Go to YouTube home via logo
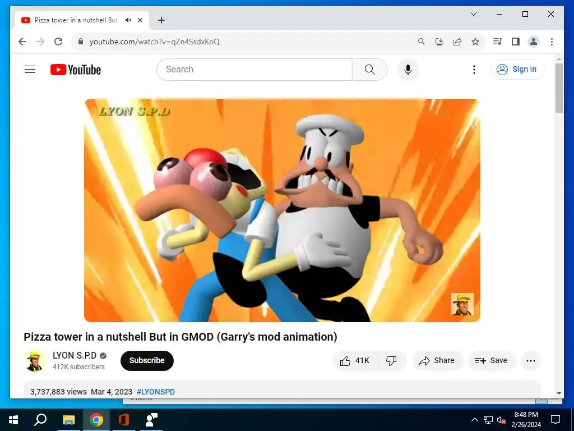 76,70
